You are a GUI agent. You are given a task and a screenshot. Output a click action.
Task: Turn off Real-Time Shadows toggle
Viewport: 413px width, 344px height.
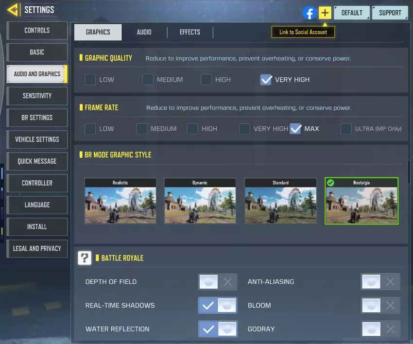point(217,306)
